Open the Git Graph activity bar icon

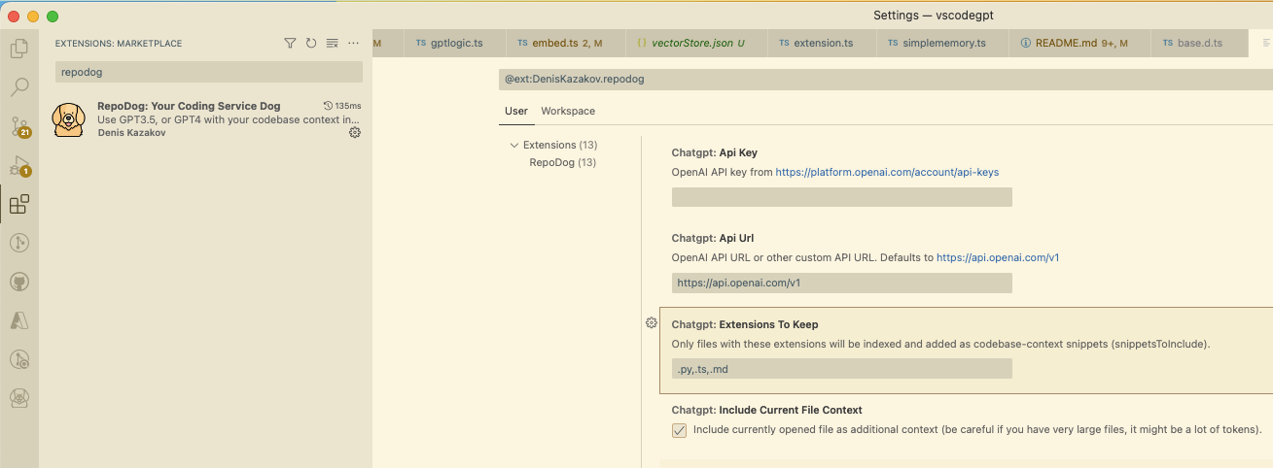click(18, 243)
